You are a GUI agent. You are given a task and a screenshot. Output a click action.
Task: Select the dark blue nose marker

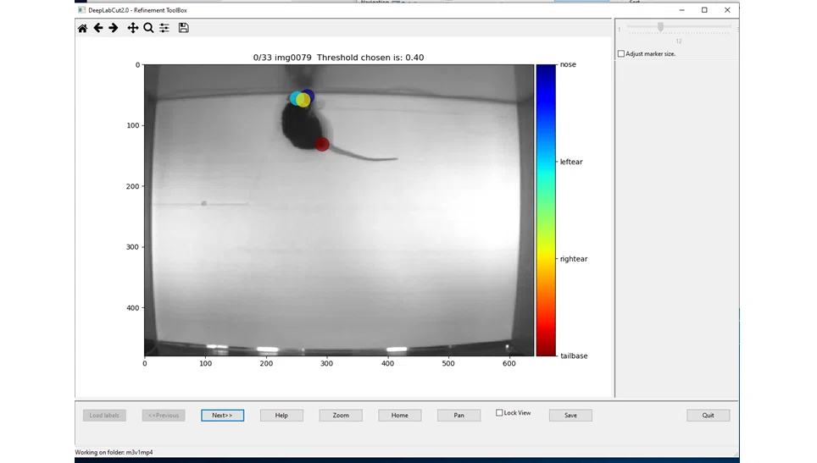309,95
